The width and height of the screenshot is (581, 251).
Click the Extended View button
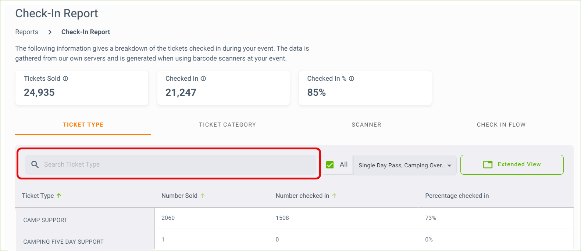(512, 165)
